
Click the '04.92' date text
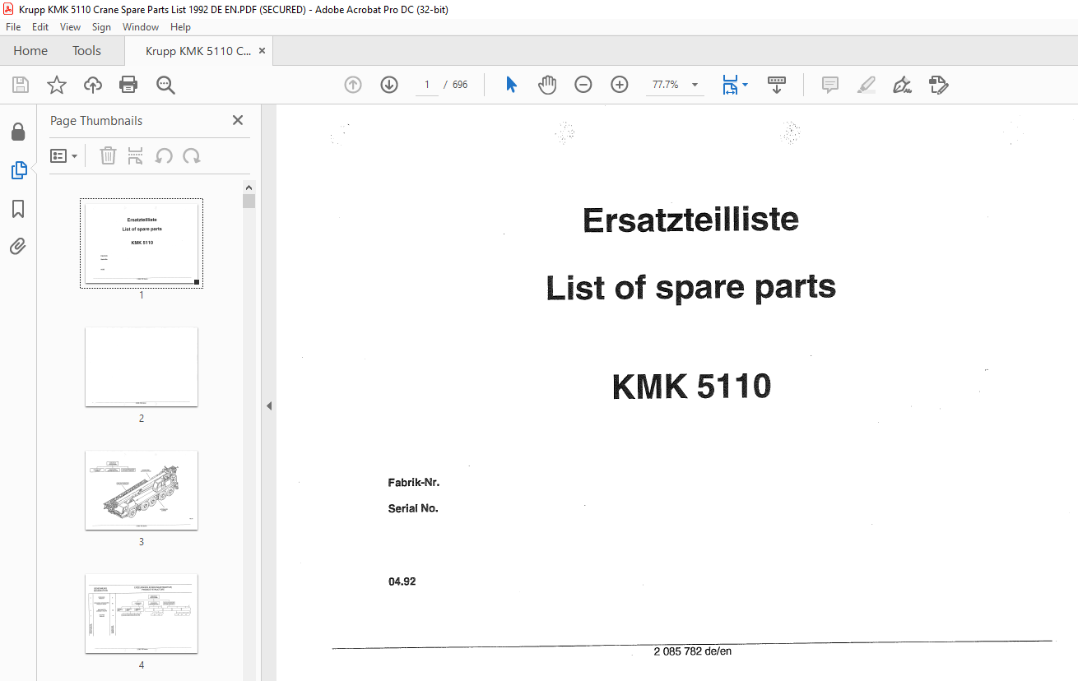tap(402, 581)
